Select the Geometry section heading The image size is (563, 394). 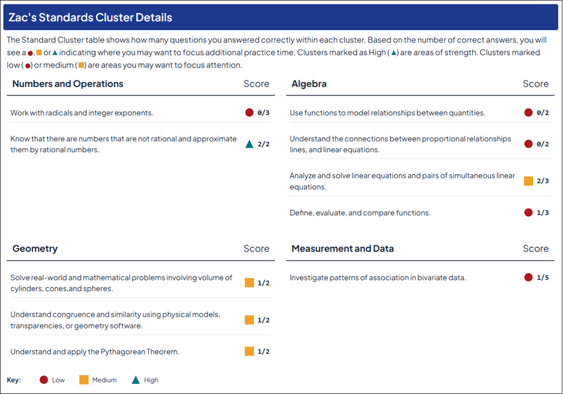tap(35, 248)
